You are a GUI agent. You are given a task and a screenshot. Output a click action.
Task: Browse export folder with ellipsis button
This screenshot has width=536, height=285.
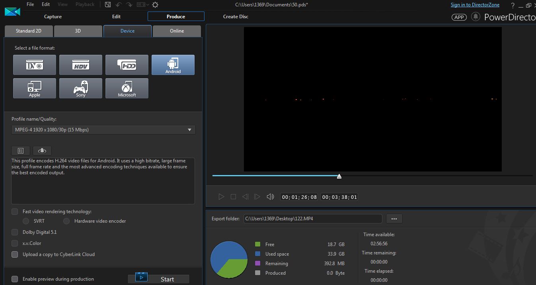394,219
